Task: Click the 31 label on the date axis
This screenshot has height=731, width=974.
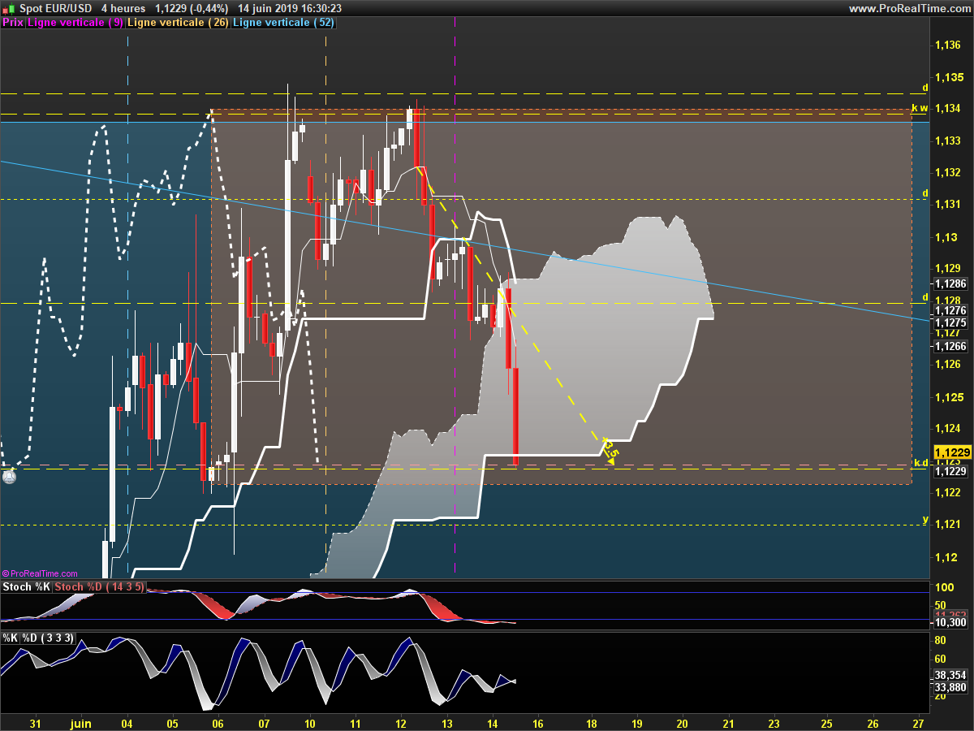Action: 35,722
